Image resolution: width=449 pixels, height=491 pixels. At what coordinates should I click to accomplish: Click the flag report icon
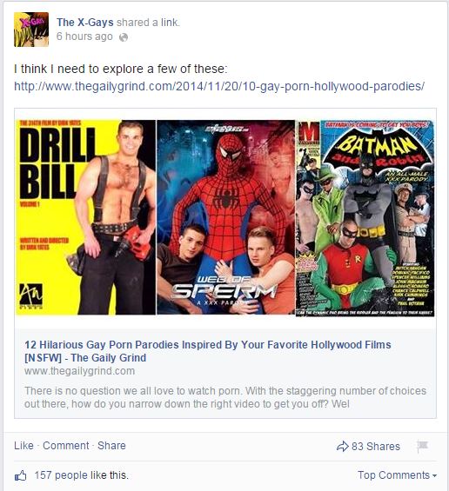click(x=423, y=446)
